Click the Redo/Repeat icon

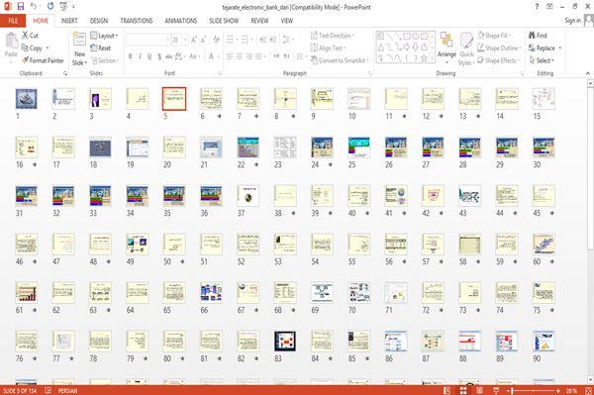tap(50, 6)
